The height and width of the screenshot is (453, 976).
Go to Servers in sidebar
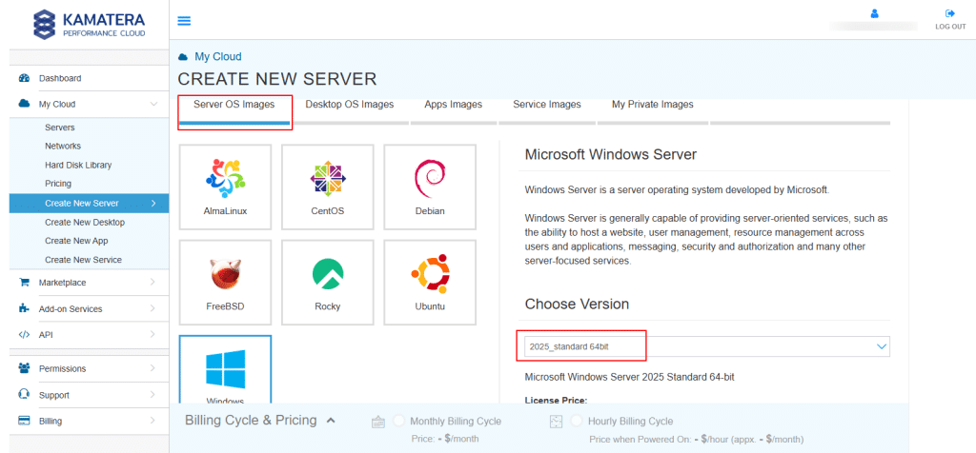[60, 128]
